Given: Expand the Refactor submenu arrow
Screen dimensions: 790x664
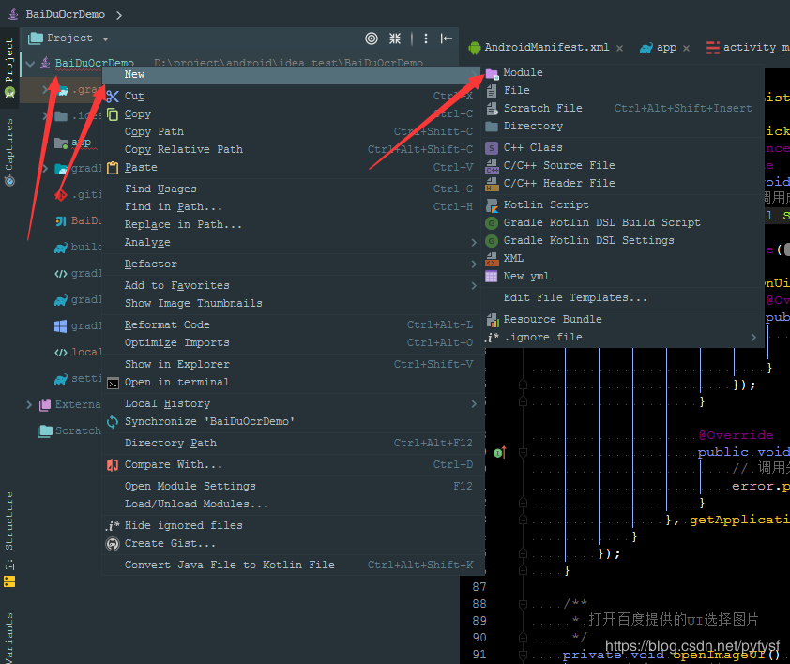Looking at the screenshot, I should pos(474,264).
